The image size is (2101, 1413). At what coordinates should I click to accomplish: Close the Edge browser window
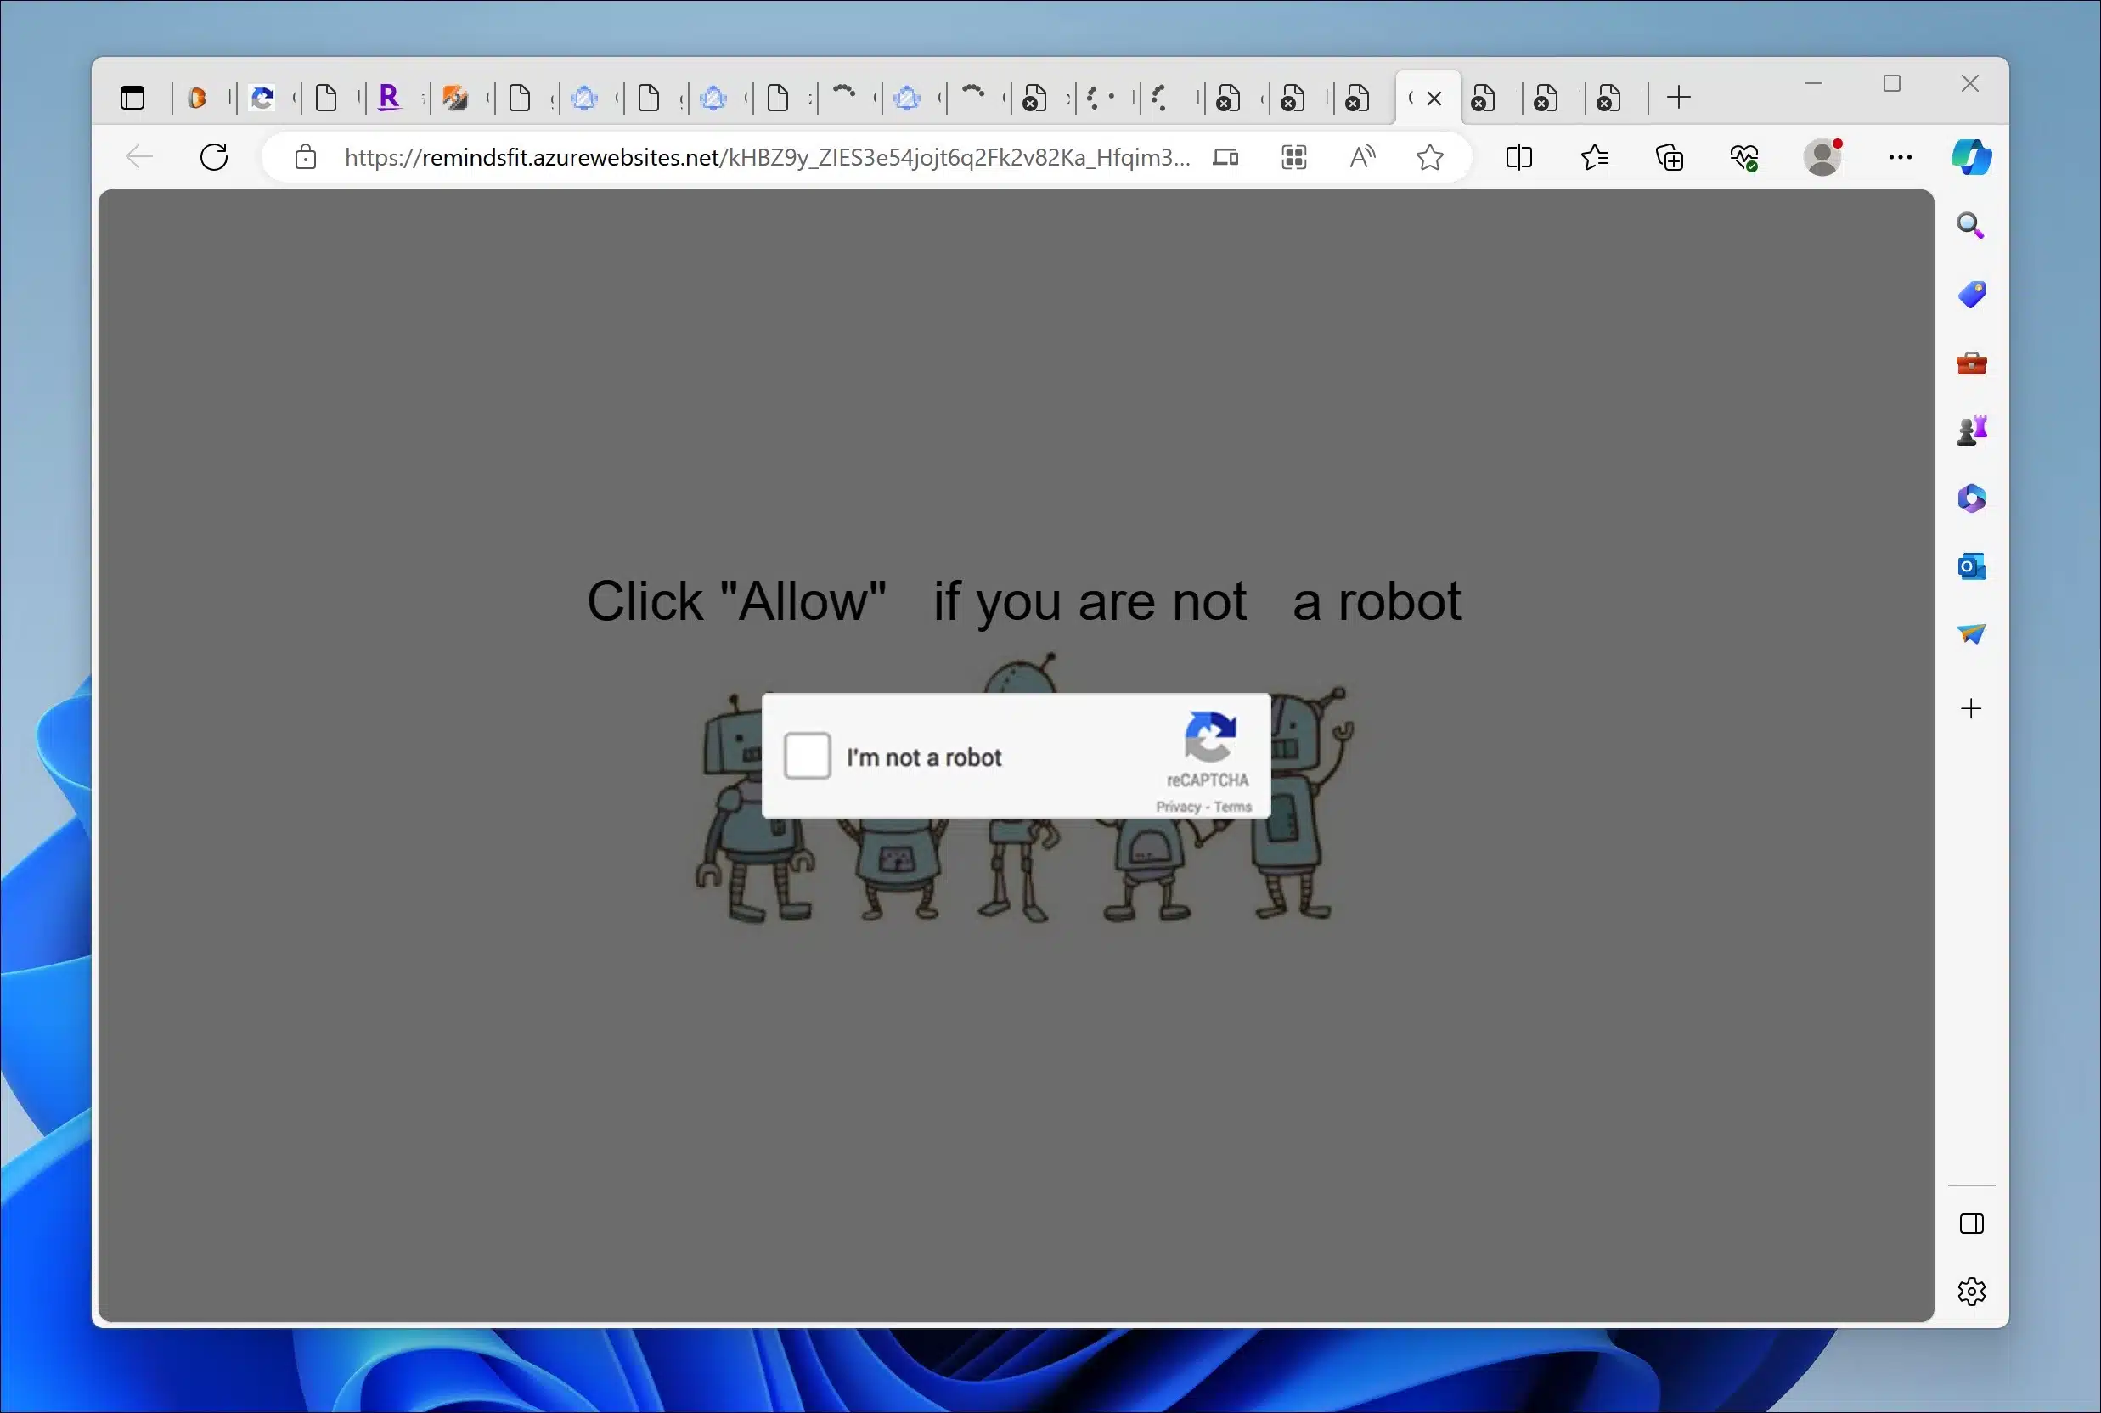coord(1969,84)
